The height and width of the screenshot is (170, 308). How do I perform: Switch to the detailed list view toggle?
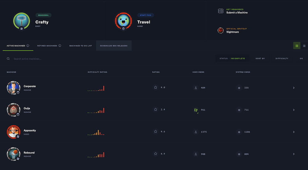pyautogui.click(x=297, y=46)
